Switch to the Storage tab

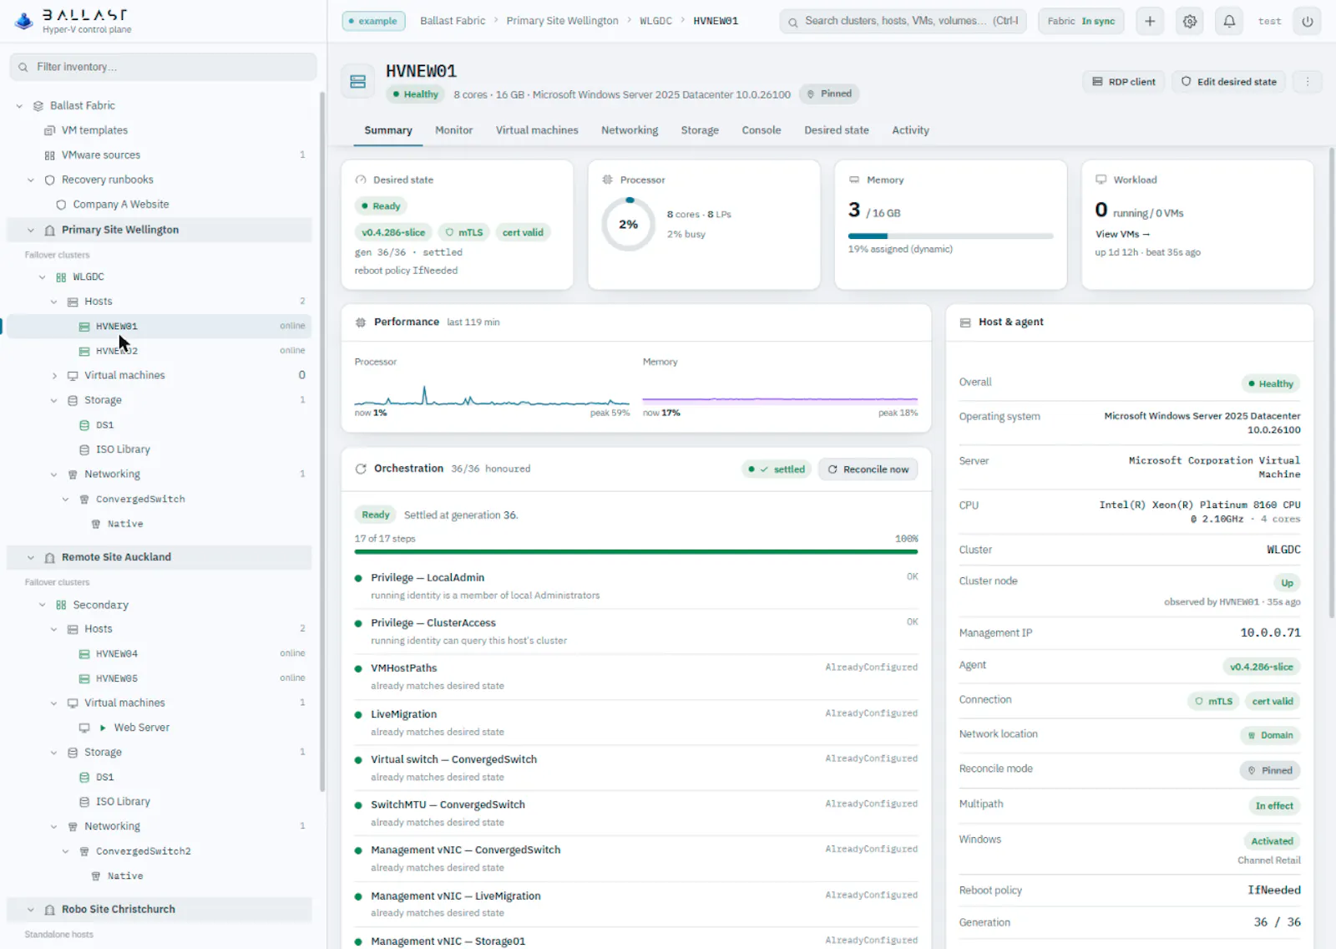(x=700, y=130)
